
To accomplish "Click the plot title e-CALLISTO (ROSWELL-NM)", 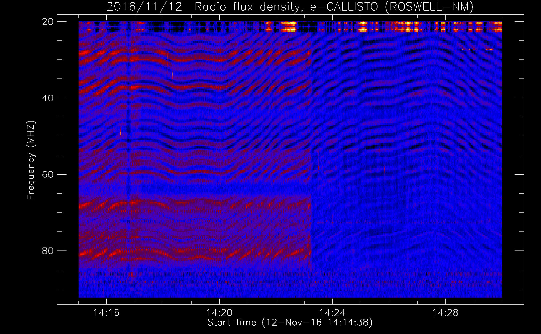I will [x=392, y=7].
